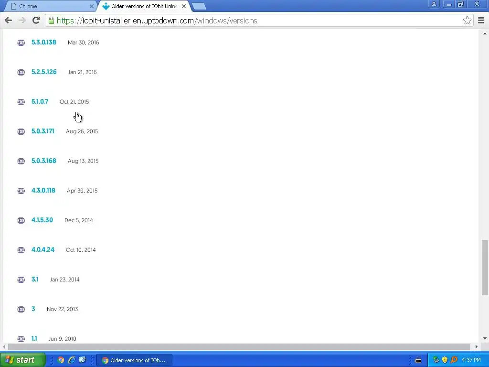Click the magnifier tray icon
Viewport: 489px width, 367px height.
454,360
